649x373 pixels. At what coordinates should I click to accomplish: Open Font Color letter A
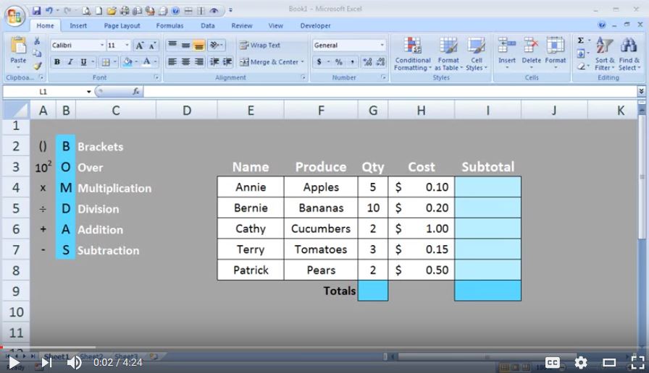(x=146, y=62)
